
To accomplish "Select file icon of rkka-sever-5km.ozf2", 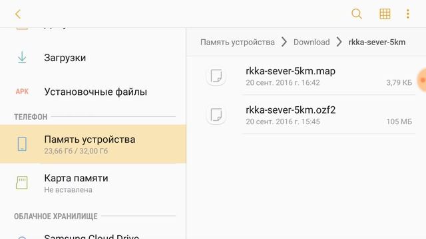I will [x=216, y=115].
